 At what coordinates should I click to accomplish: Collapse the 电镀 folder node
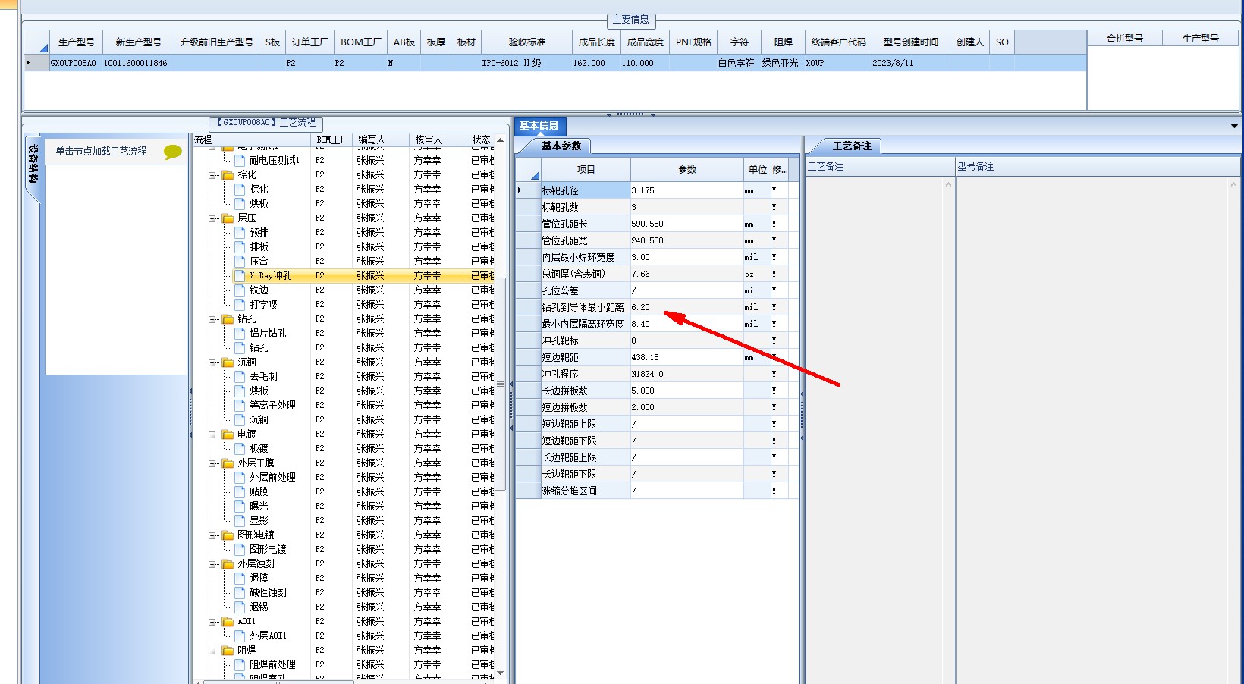coord(213,435)
